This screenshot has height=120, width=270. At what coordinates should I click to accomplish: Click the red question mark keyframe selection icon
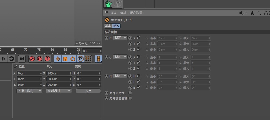click(x=47, y=59)
